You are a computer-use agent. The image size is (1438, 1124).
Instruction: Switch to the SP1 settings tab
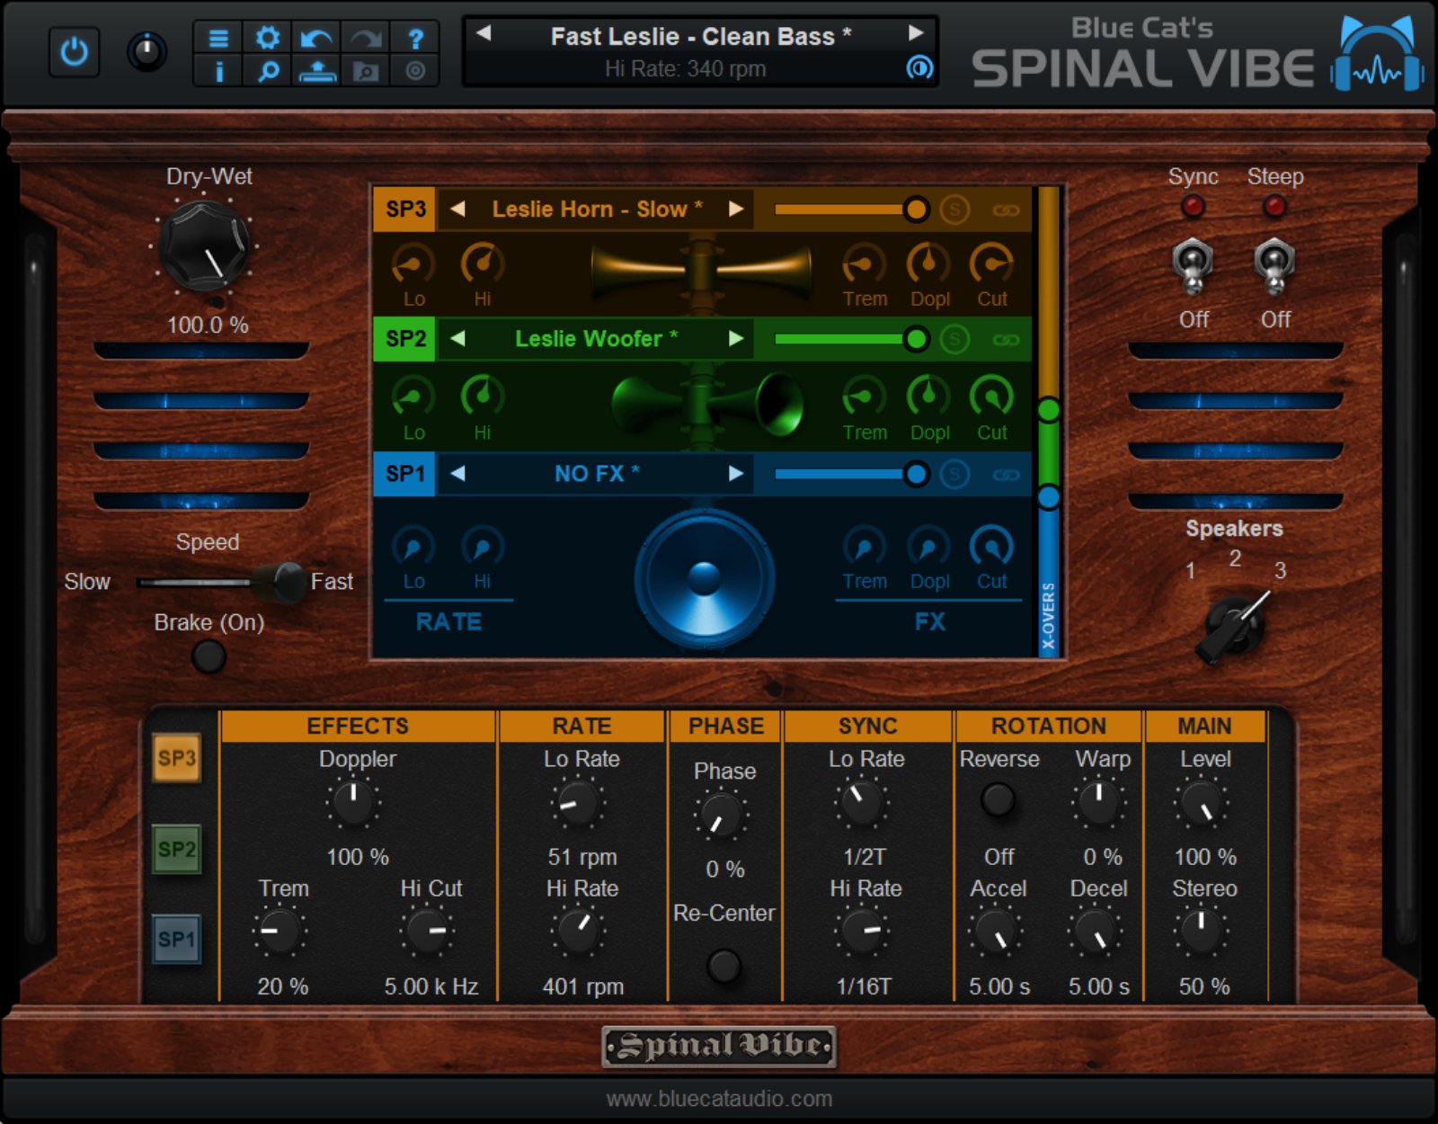tap(176, 939)
